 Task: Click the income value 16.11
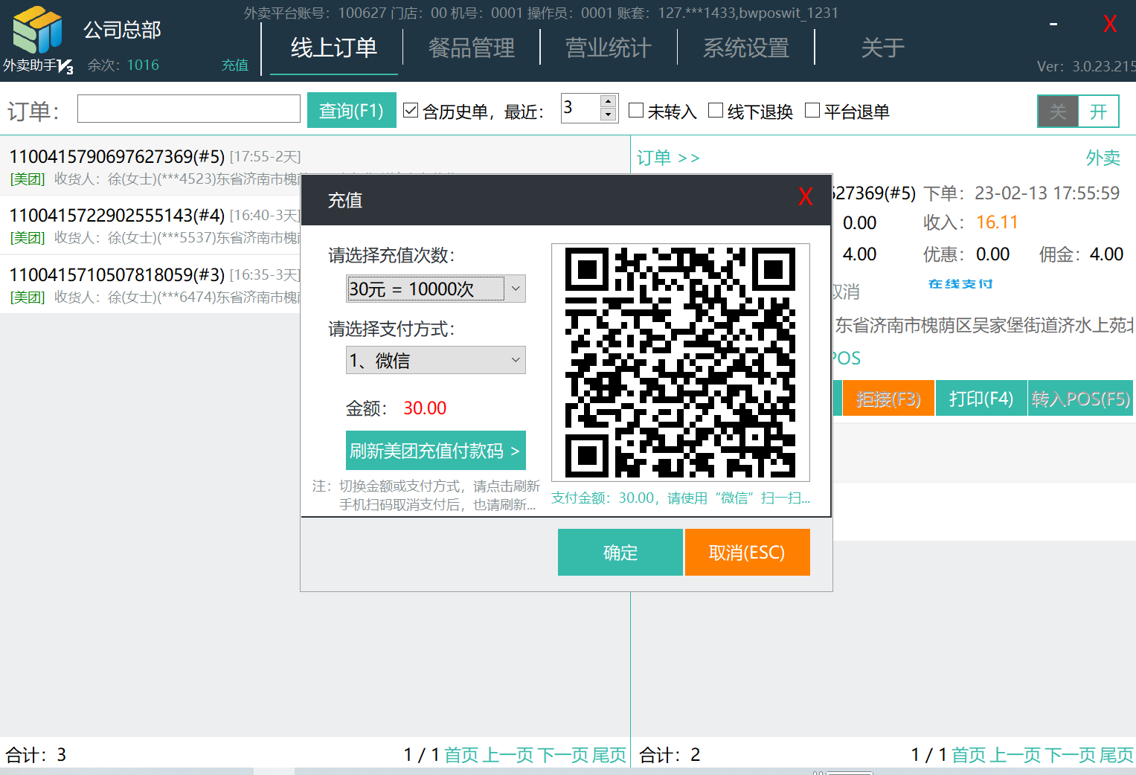coord(997,222)
